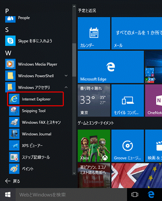Click the Windows アクセサリ folder icon
Image resolution: width=162 pixels, height=201 pixels.
pyautogui.click(x=10, y=87)
